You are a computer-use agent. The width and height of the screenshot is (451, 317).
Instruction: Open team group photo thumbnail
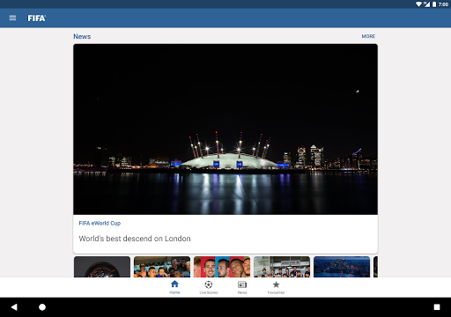[282, 267]
